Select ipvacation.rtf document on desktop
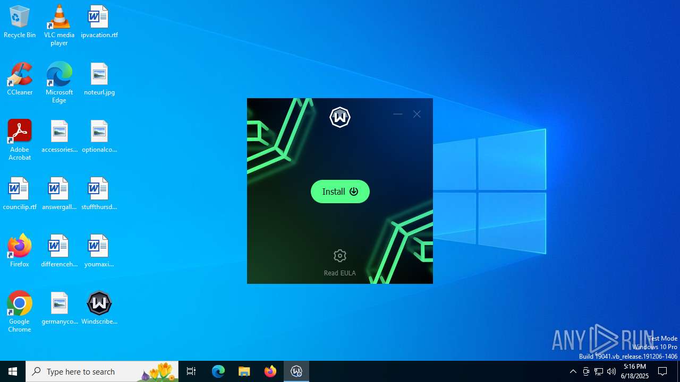This screenshot has width=680, height=382. (x=99, y=22)
